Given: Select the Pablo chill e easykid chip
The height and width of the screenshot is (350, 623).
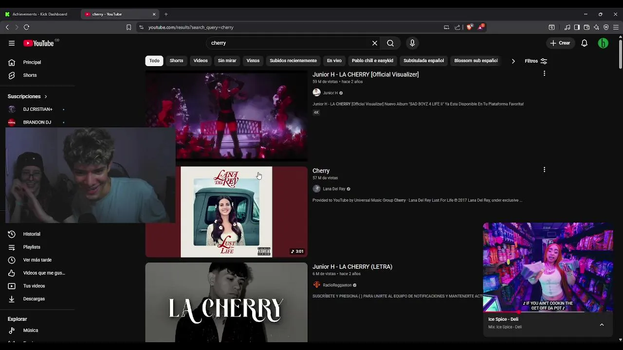Looking at the screenshot, I should pyautogui.click(x=372, y=61).
